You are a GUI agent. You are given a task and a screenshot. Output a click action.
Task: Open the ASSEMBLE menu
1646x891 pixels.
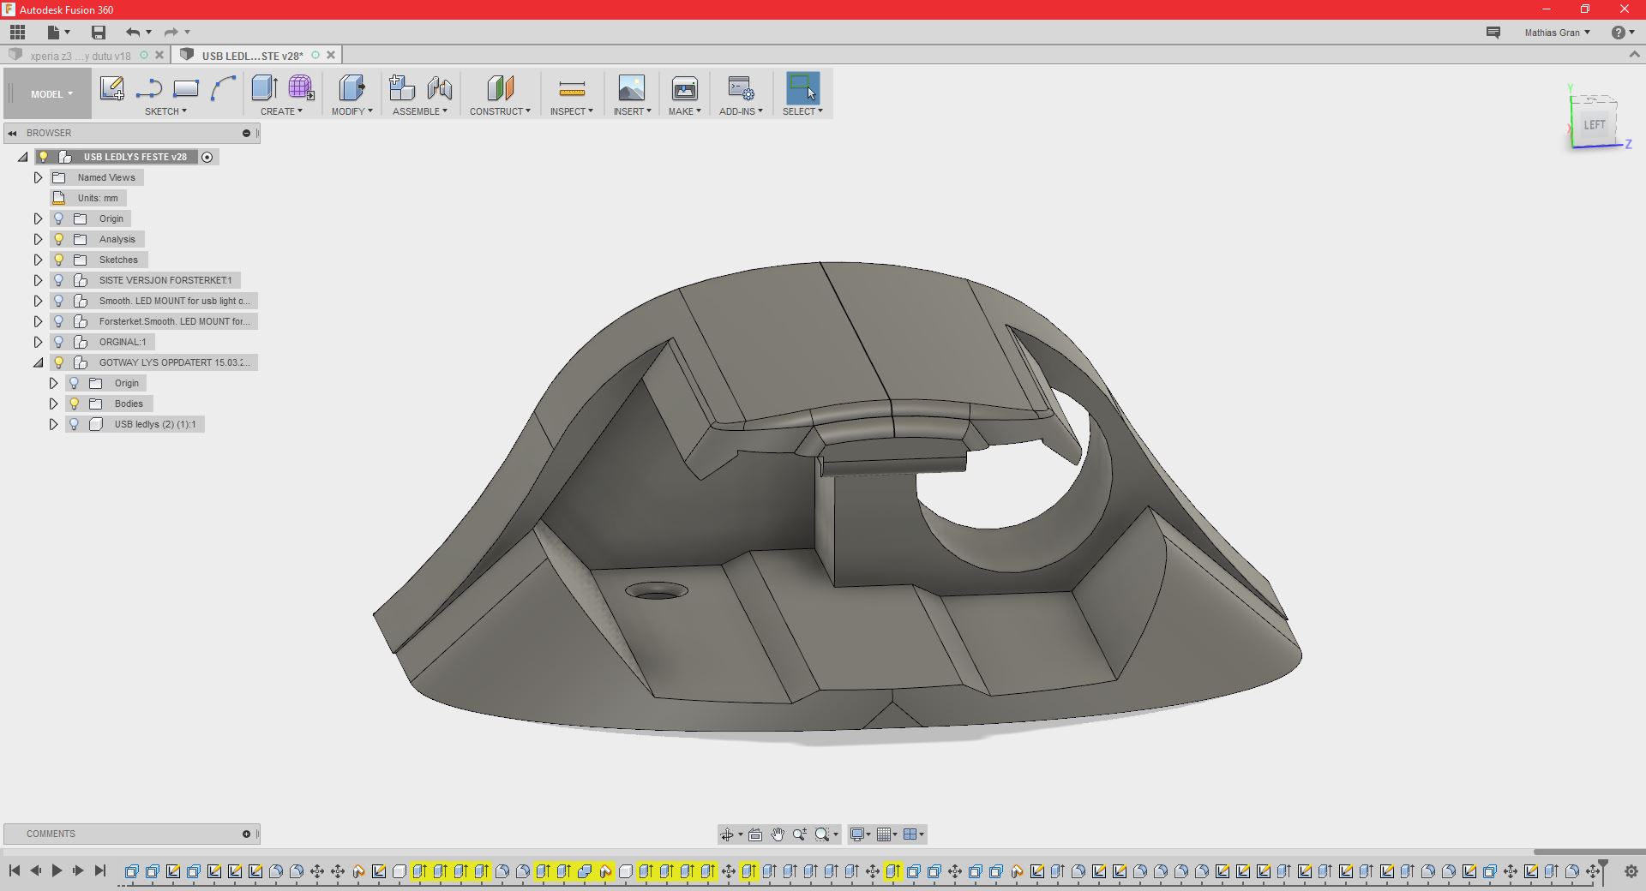(x=420, y=111)
